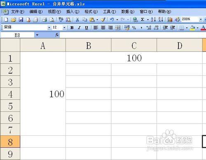Click the Name Box showing E8
The image size is (206, 160).
(17, 35)
